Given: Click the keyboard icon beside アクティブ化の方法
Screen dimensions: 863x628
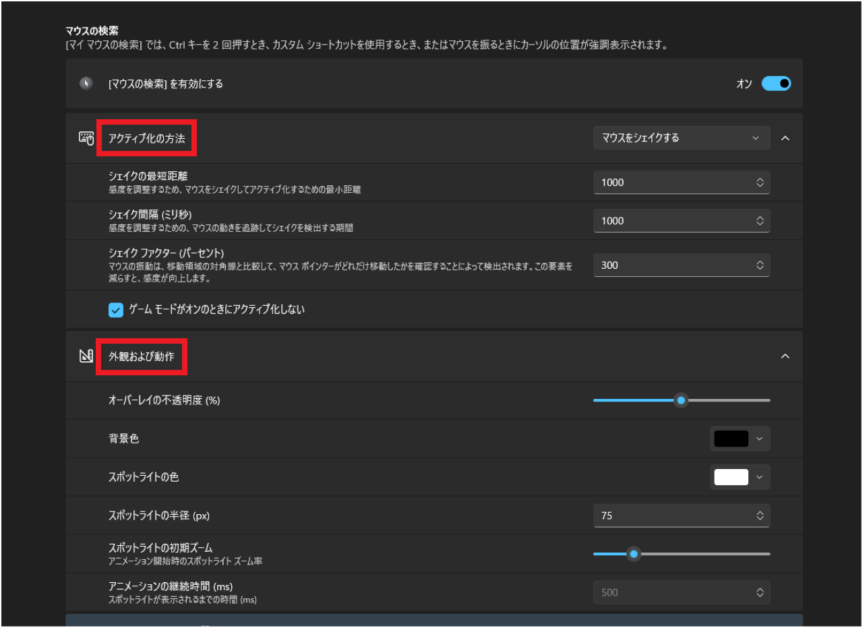Looking at the screenshot, I should pos(86,138).
